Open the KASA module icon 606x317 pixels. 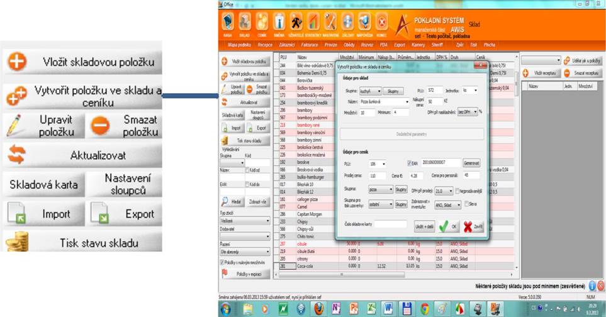click(228, 22)
